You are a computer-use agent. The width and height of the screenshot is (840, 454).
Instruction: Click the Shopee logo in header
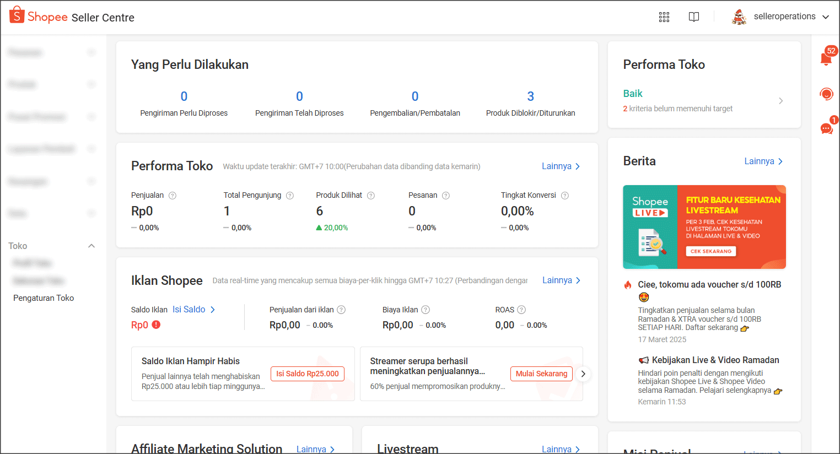coord(39,16)
